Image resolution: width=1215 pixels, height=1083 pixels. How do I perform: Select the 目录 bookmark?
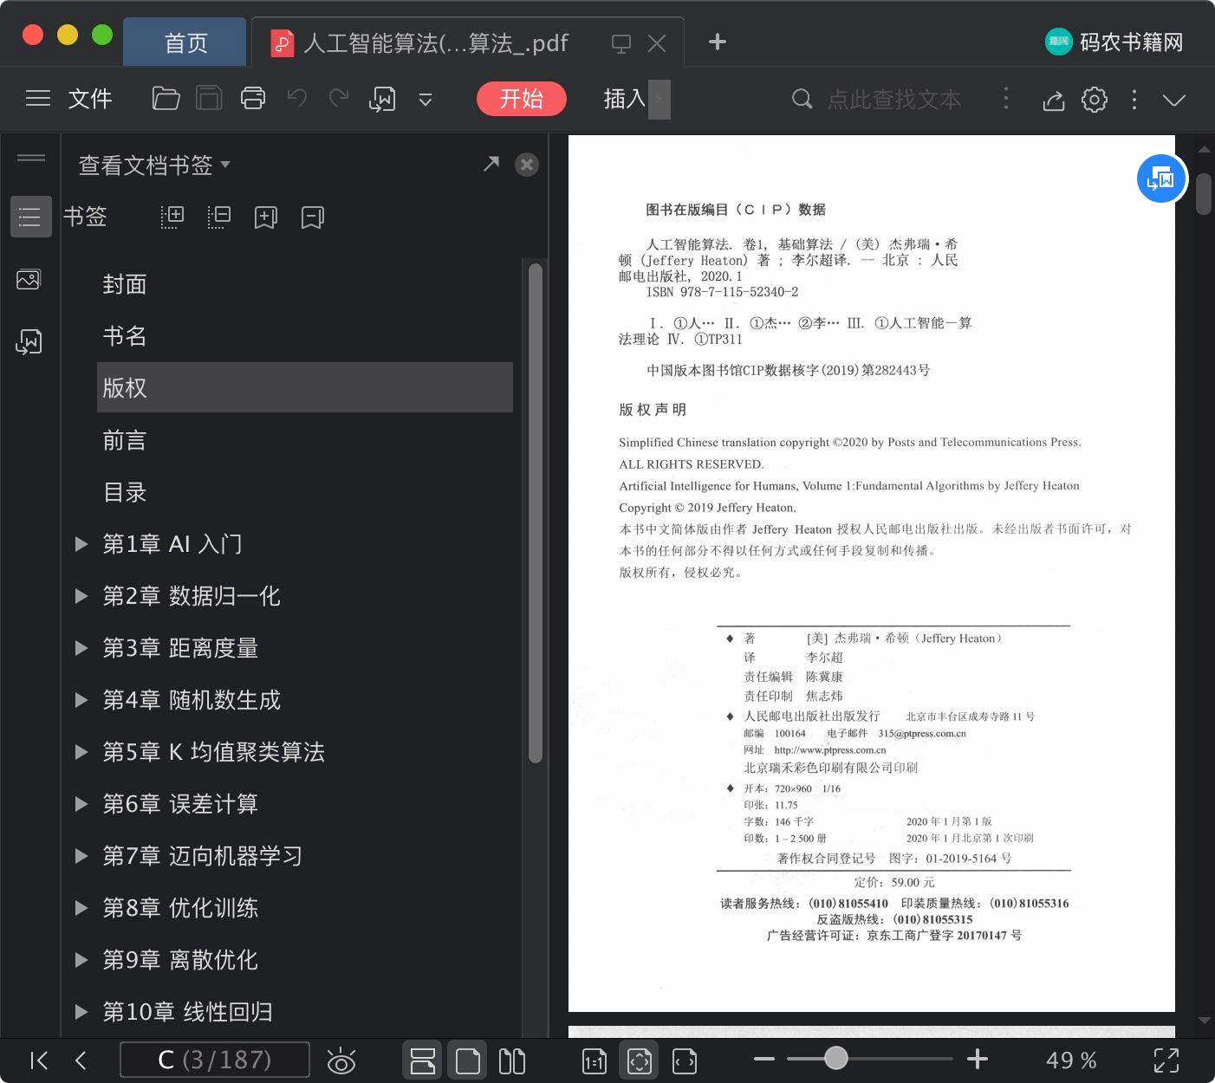(125, 492)
